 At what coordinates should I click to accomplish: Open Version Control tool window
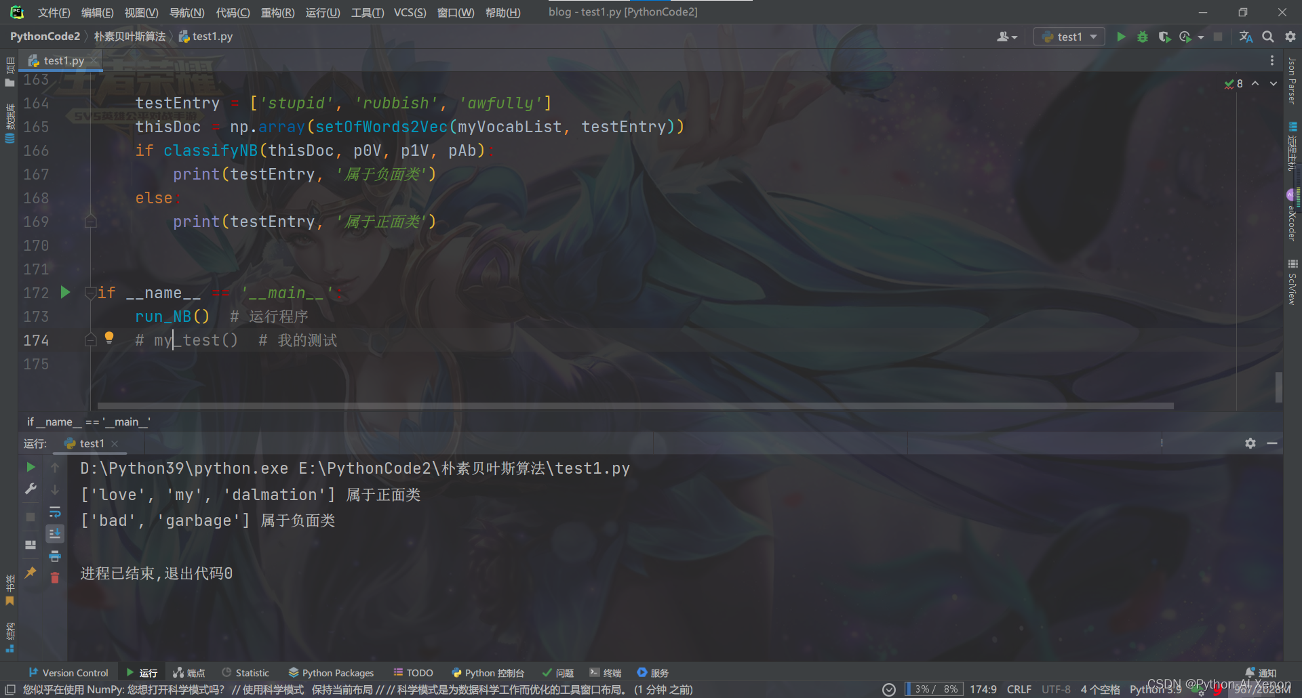point(68,673)
